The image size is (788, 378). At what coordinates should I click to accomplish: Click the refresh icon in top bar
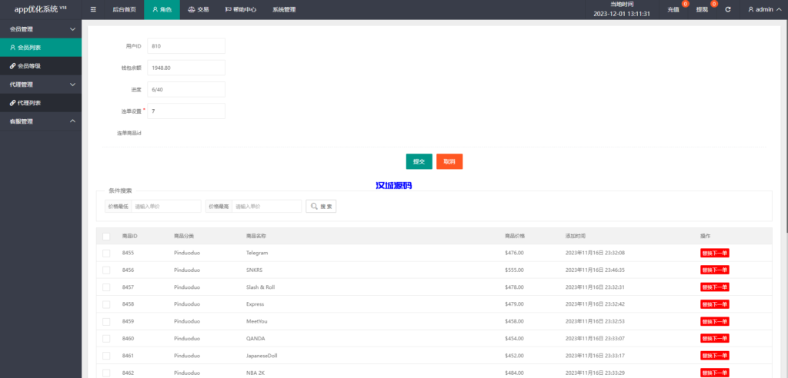[727, 10]
